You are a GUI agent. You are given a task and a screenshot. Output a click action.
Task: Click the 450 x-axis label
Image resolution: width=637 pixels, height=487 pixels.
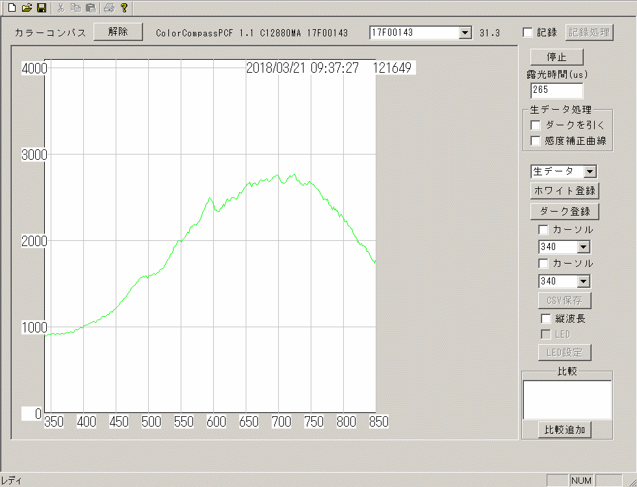119,421
